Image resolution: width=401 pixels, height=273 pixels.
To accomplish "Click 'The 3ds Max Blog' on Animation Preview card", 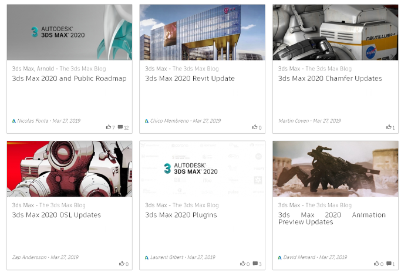I will (329, 205).
